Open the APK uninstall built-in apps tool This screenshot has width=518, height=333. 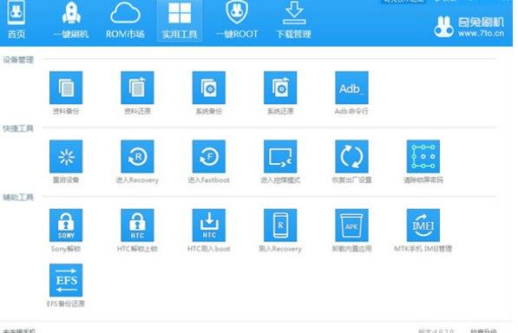(351, 225)
